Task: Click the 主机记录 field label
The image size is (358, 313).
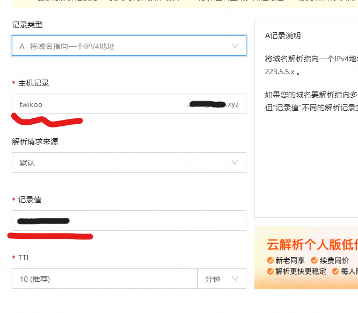Action: click(x=34, y=83)
